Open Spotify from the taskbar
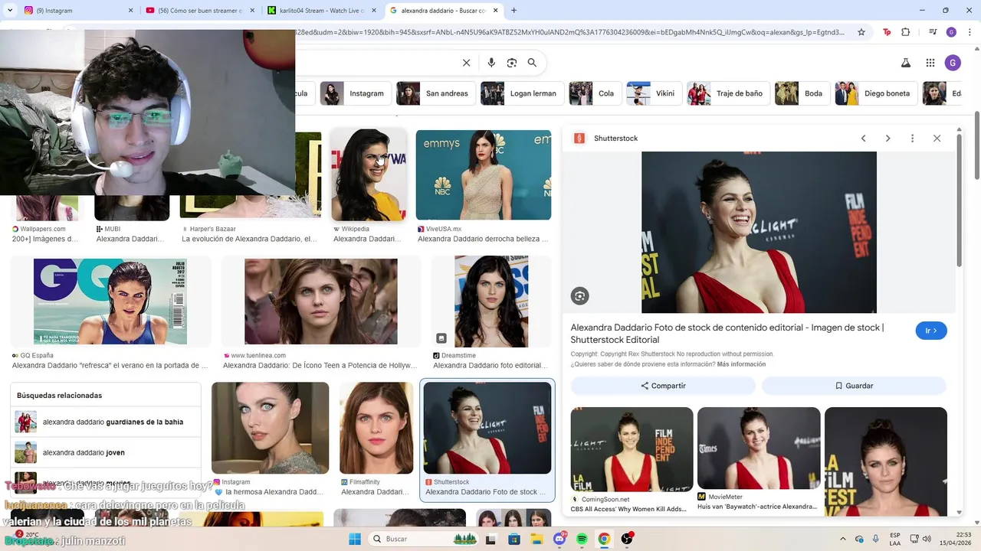Image resolution: width=981 pixels, height=551 pixels. [582, 539]
